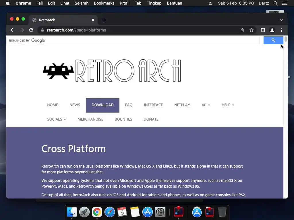Image resolution: width=294 pixels, height=220 pixels.
Task: Open the BOUNTIES nav link
Action: tap(123, 119)
